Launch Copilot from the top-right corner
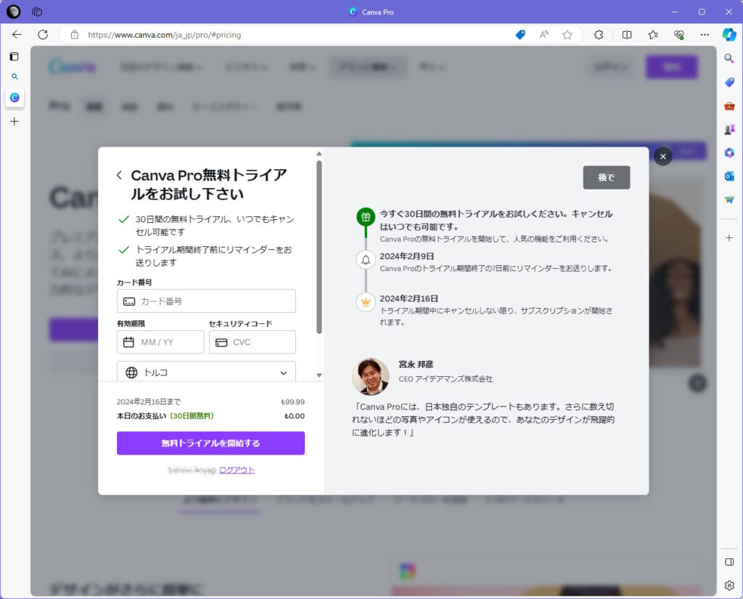 click(729, 35)
